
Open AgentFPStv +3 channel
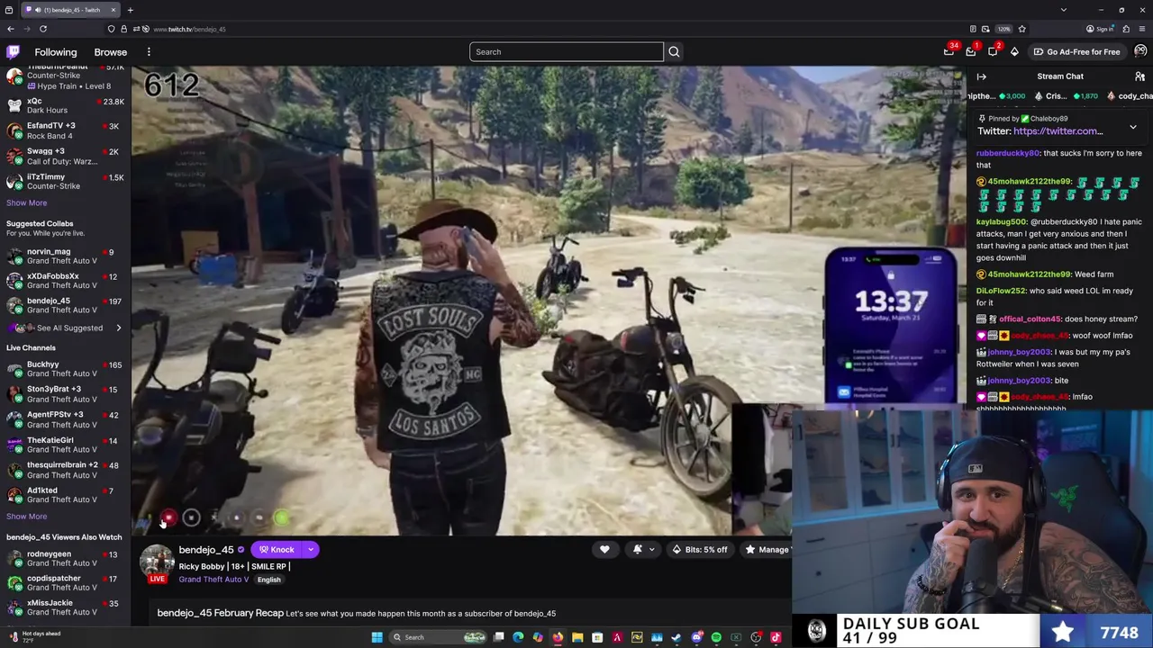click(63, 419)
